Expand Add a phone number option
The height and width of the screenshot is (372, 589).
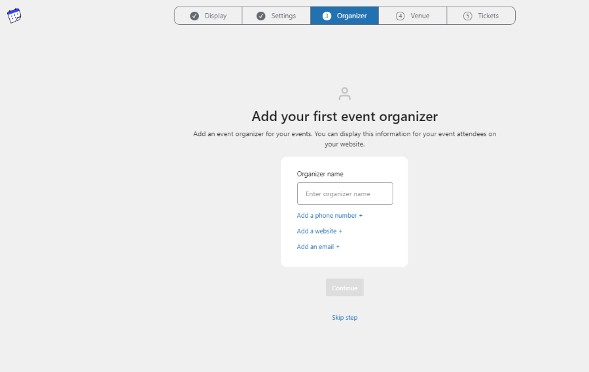329,216
